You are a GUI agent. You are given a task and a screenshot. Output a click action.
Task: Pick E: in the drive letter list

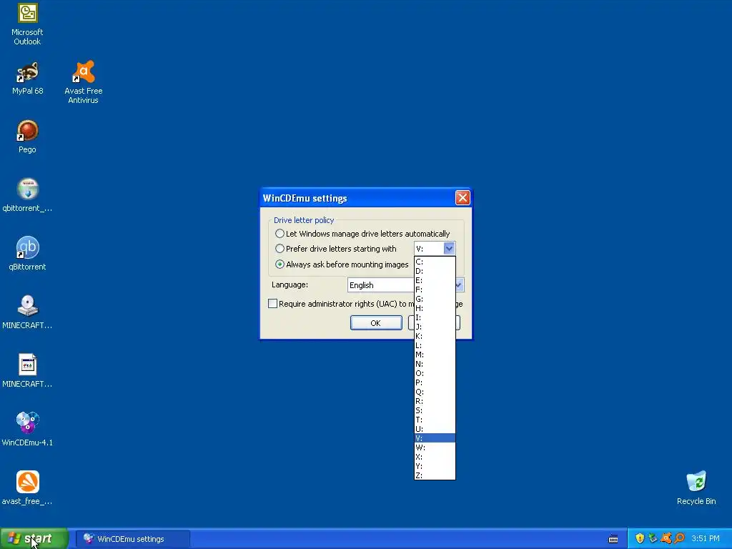coord(435,280)
